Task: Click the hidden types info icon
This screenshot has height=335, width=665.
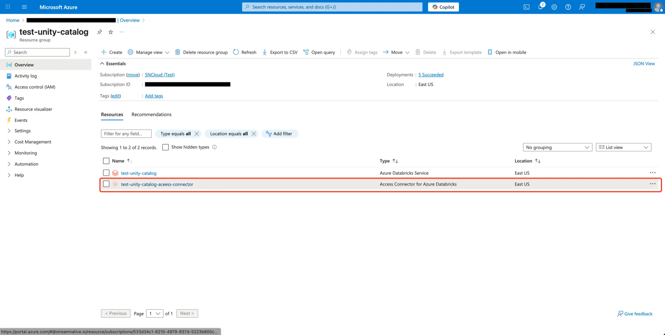Action: coord(214,147)
